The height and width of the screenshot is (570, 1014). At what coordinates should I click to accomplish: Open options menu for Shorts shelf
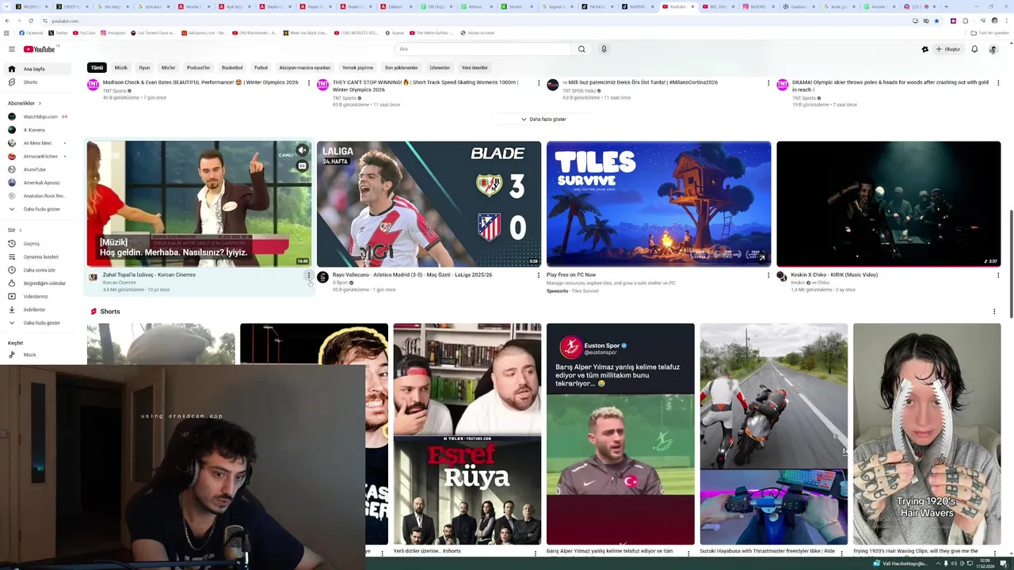coord(994,311)
